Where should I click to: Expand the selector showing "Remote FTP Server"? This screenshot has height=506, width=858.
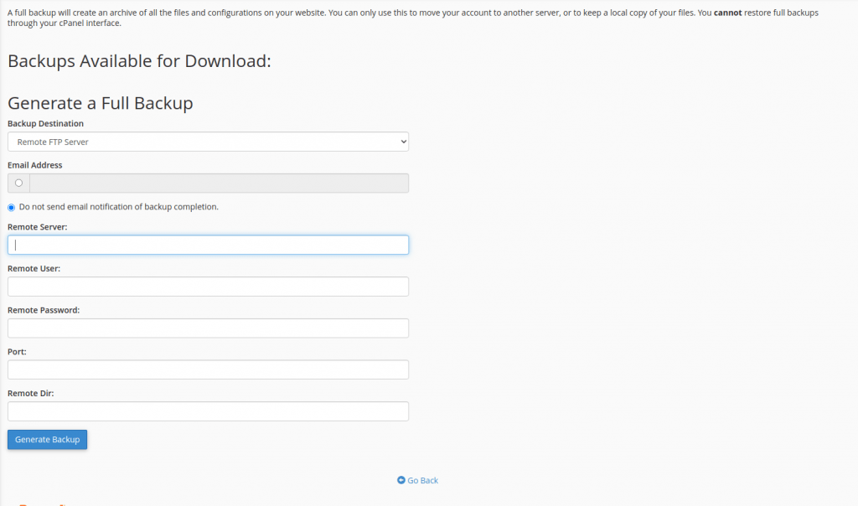(x=208, y=142)
